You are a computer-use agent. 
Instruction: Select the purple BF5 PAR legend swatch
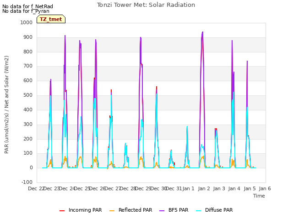click(x=162, y=211)
